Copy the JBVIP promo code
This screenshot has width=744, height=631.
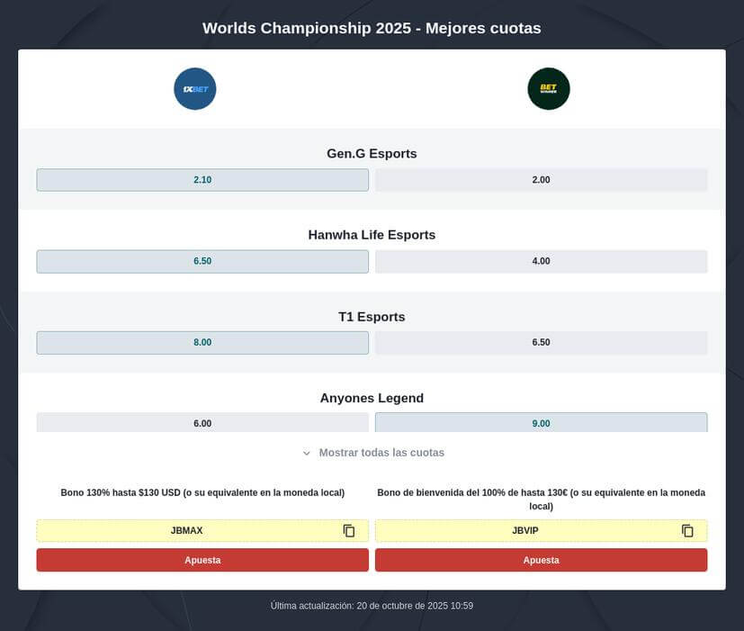click(687, 531)
